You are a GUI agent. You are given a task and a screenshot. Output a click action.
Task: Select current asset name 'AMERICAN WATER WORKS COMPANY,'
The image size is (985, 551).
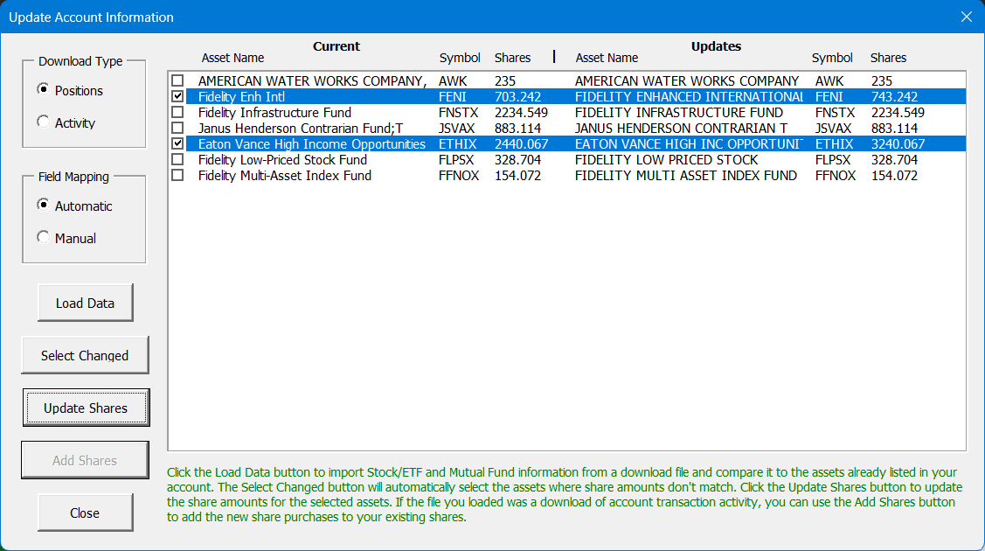(312, 81)
